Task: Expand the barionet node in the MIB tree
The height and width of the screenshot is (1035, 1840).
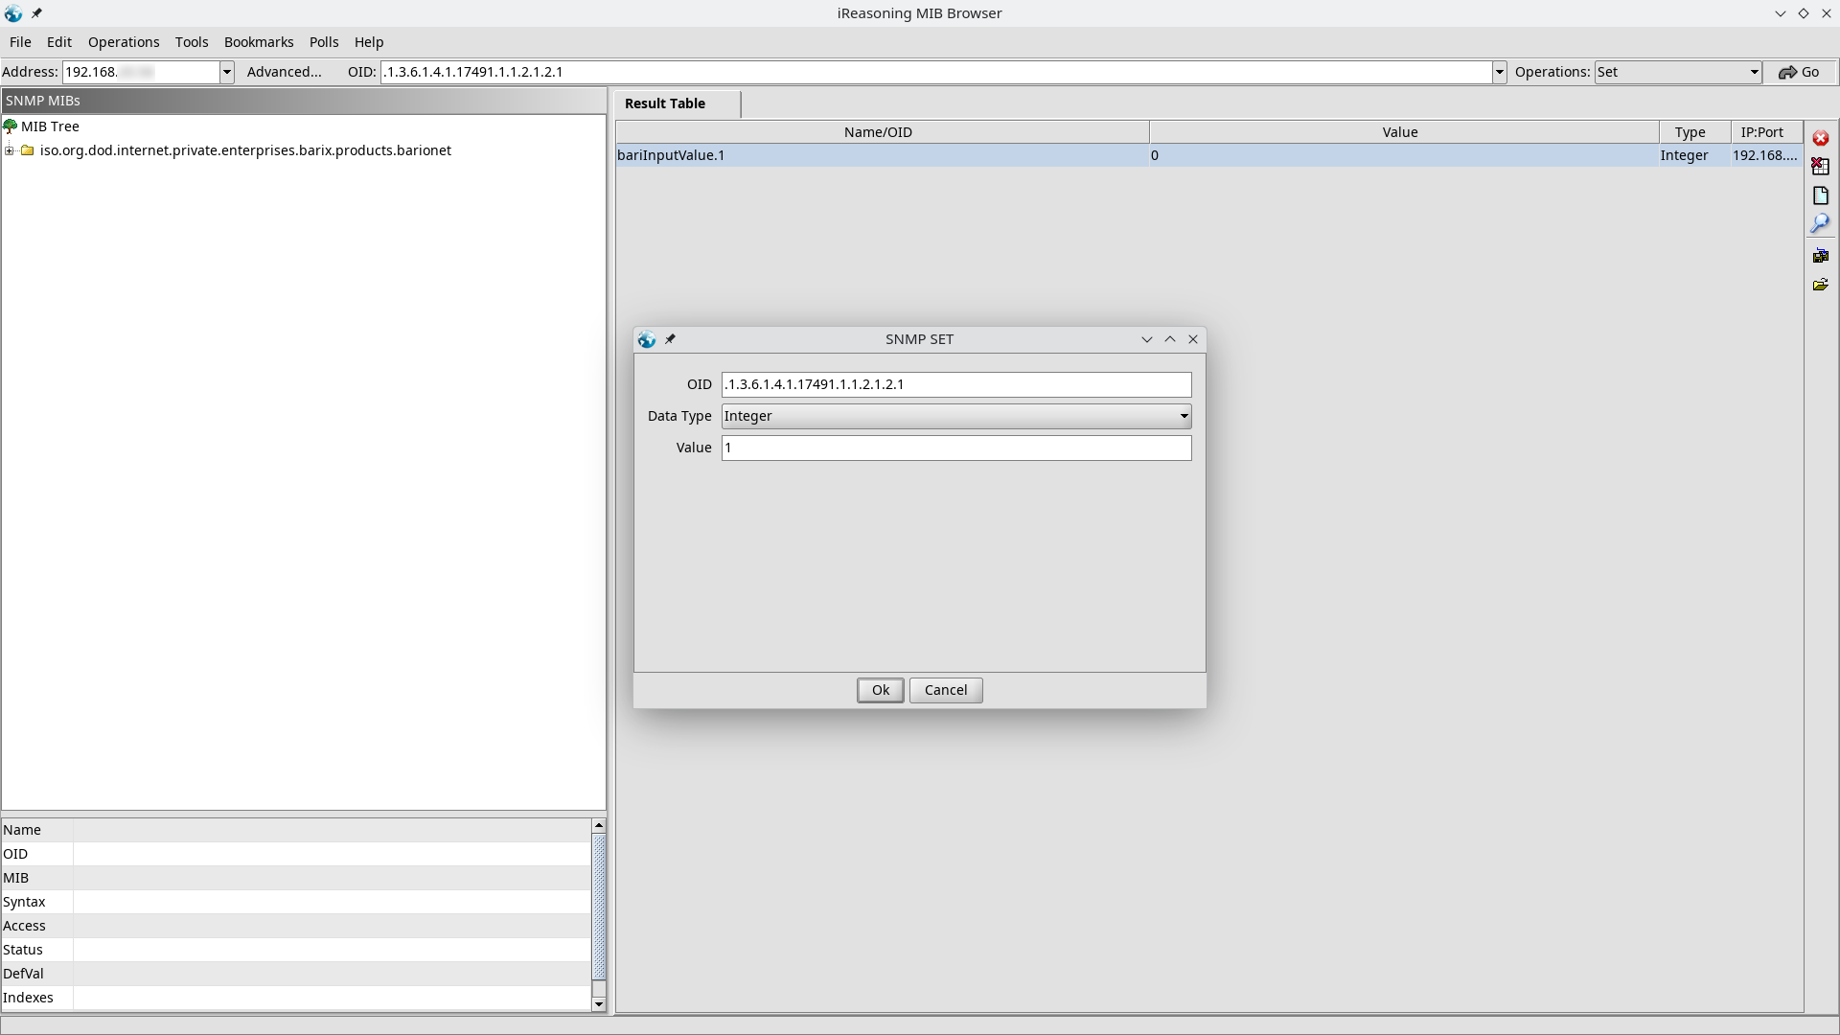Action: click(9, 150)
